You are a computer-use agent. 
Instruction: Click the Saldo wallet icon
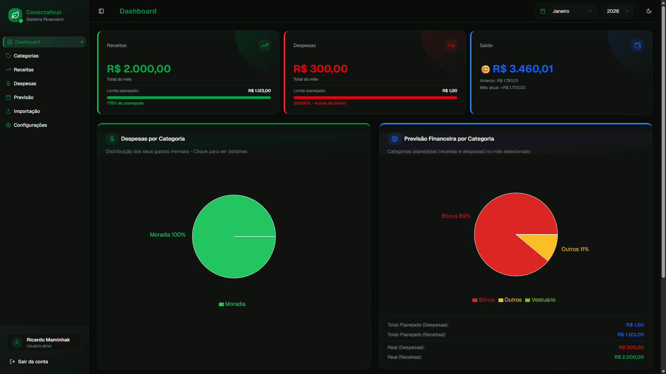click(638, 45)
